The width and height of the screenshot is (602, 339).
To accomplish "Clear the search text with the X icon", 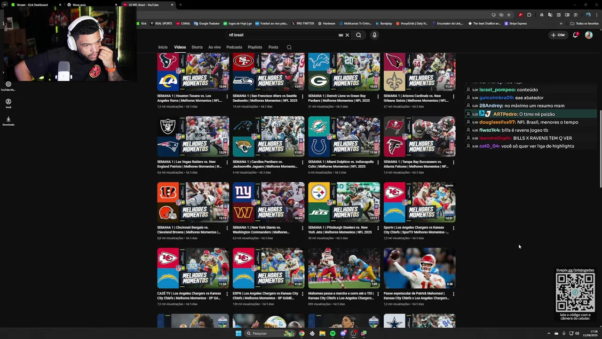I will tap(347, 35).
